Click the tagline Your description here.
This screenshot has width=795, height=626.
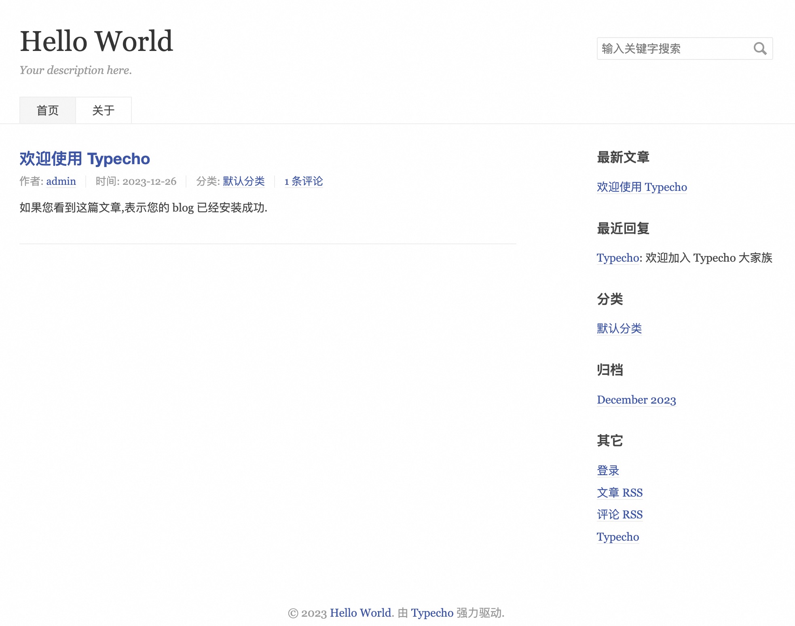(76, 70)
